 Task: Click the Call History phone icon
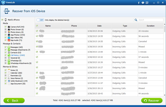tap(9, 55)
